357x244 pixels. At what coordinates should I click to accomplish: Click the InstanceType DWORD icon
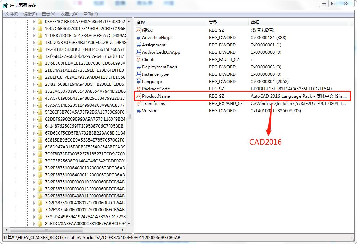tap(139, 74)
